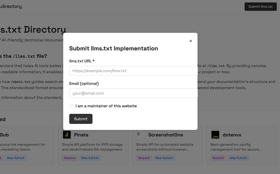Tick the maintainer of this website checkbox

coord(71,106)
